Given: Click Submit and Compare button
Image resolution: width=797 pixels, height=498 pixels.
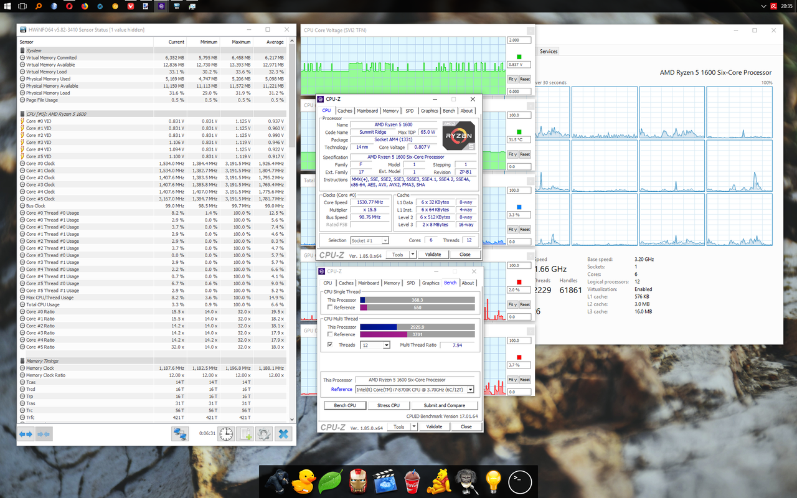Looking at the screenshot, I should click(445, 405).
